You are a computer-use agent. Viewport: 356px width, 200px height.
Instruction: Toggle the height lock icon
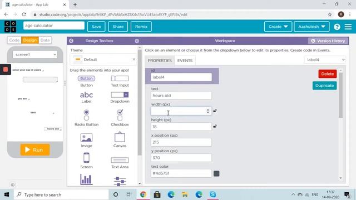pyautogui.click(x=215, y=126)
